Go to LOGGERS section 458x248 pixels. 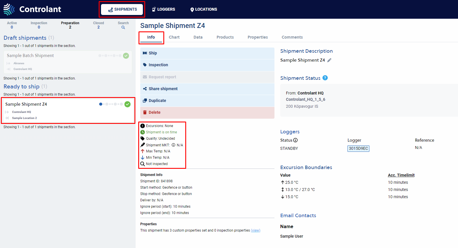pos(164,9)
